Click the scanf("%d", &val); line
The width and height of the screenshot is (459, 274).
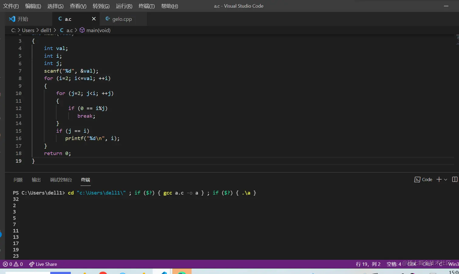point(71,71)
